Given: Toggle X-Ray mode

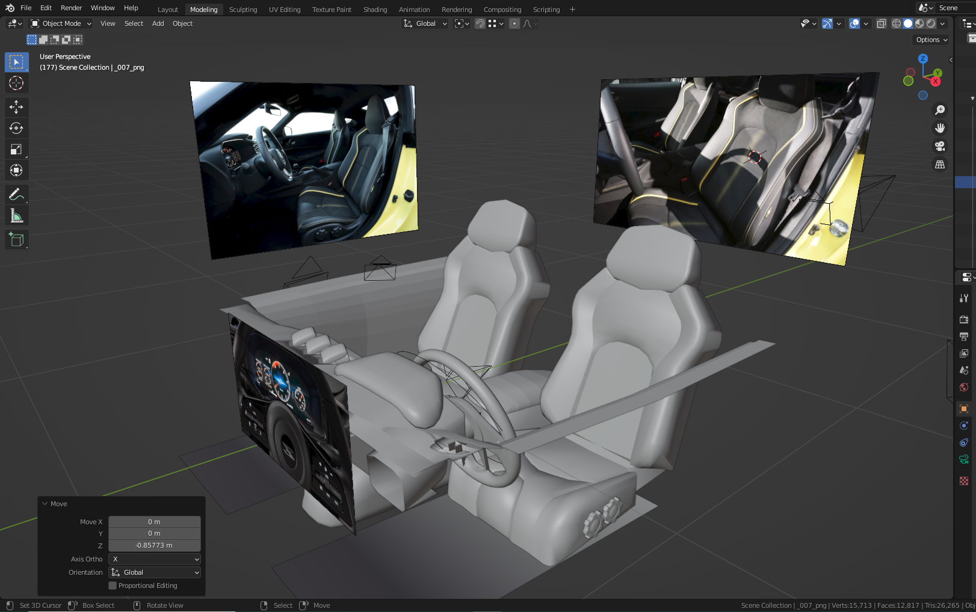Looking at the screenshot, I should (881, 23).
